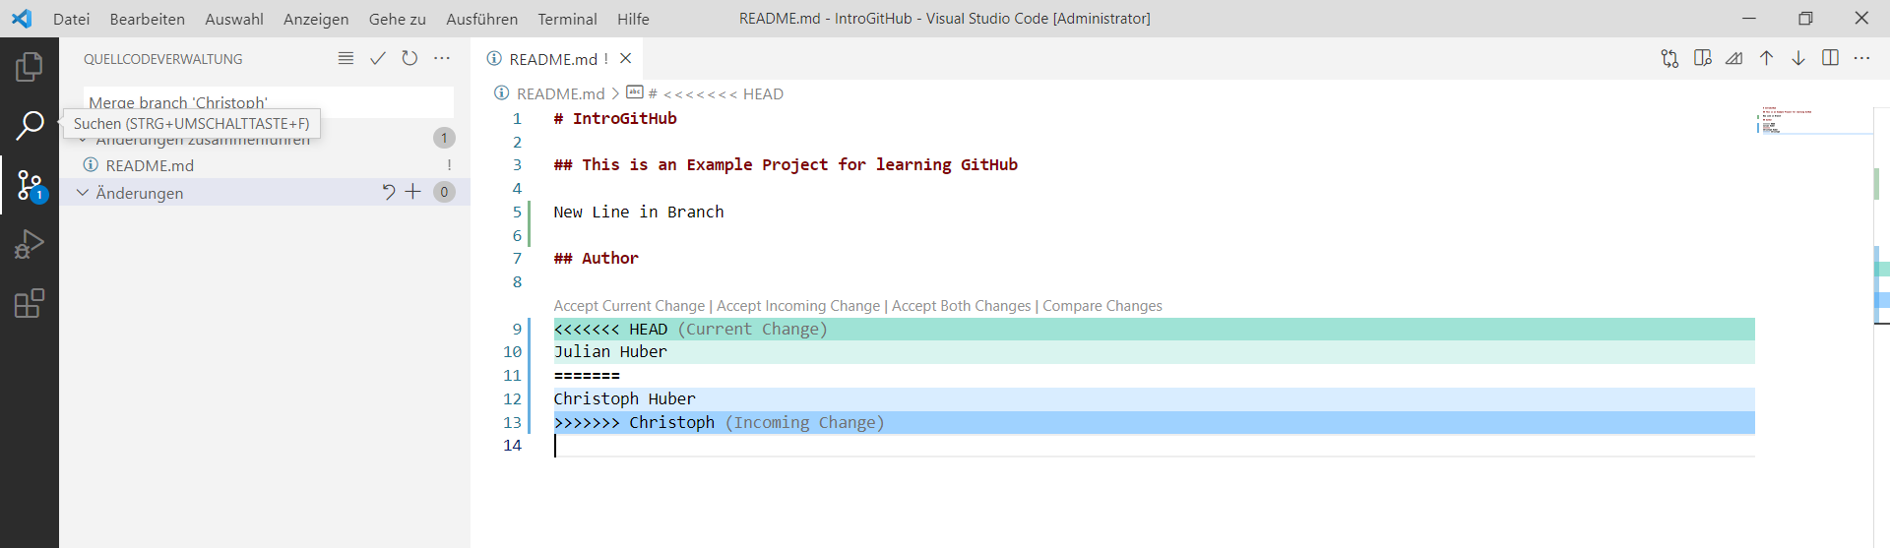
Task: Click Accept Both Changes link
Action: point(961,306)
